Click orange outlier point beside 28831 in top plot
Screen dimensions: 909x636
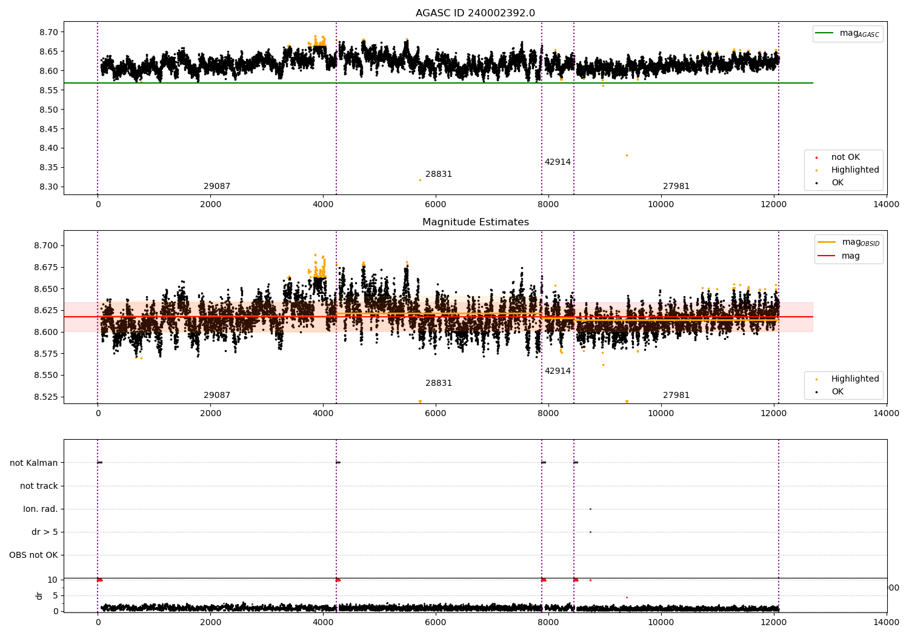point(420,180)
